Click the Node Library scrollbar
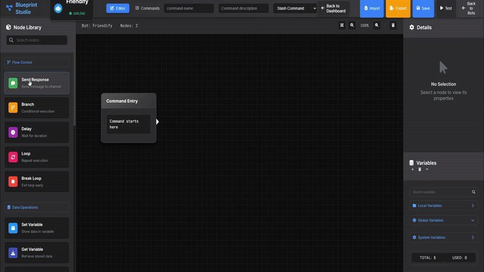484x272 pixels. (x=74, y=89)
